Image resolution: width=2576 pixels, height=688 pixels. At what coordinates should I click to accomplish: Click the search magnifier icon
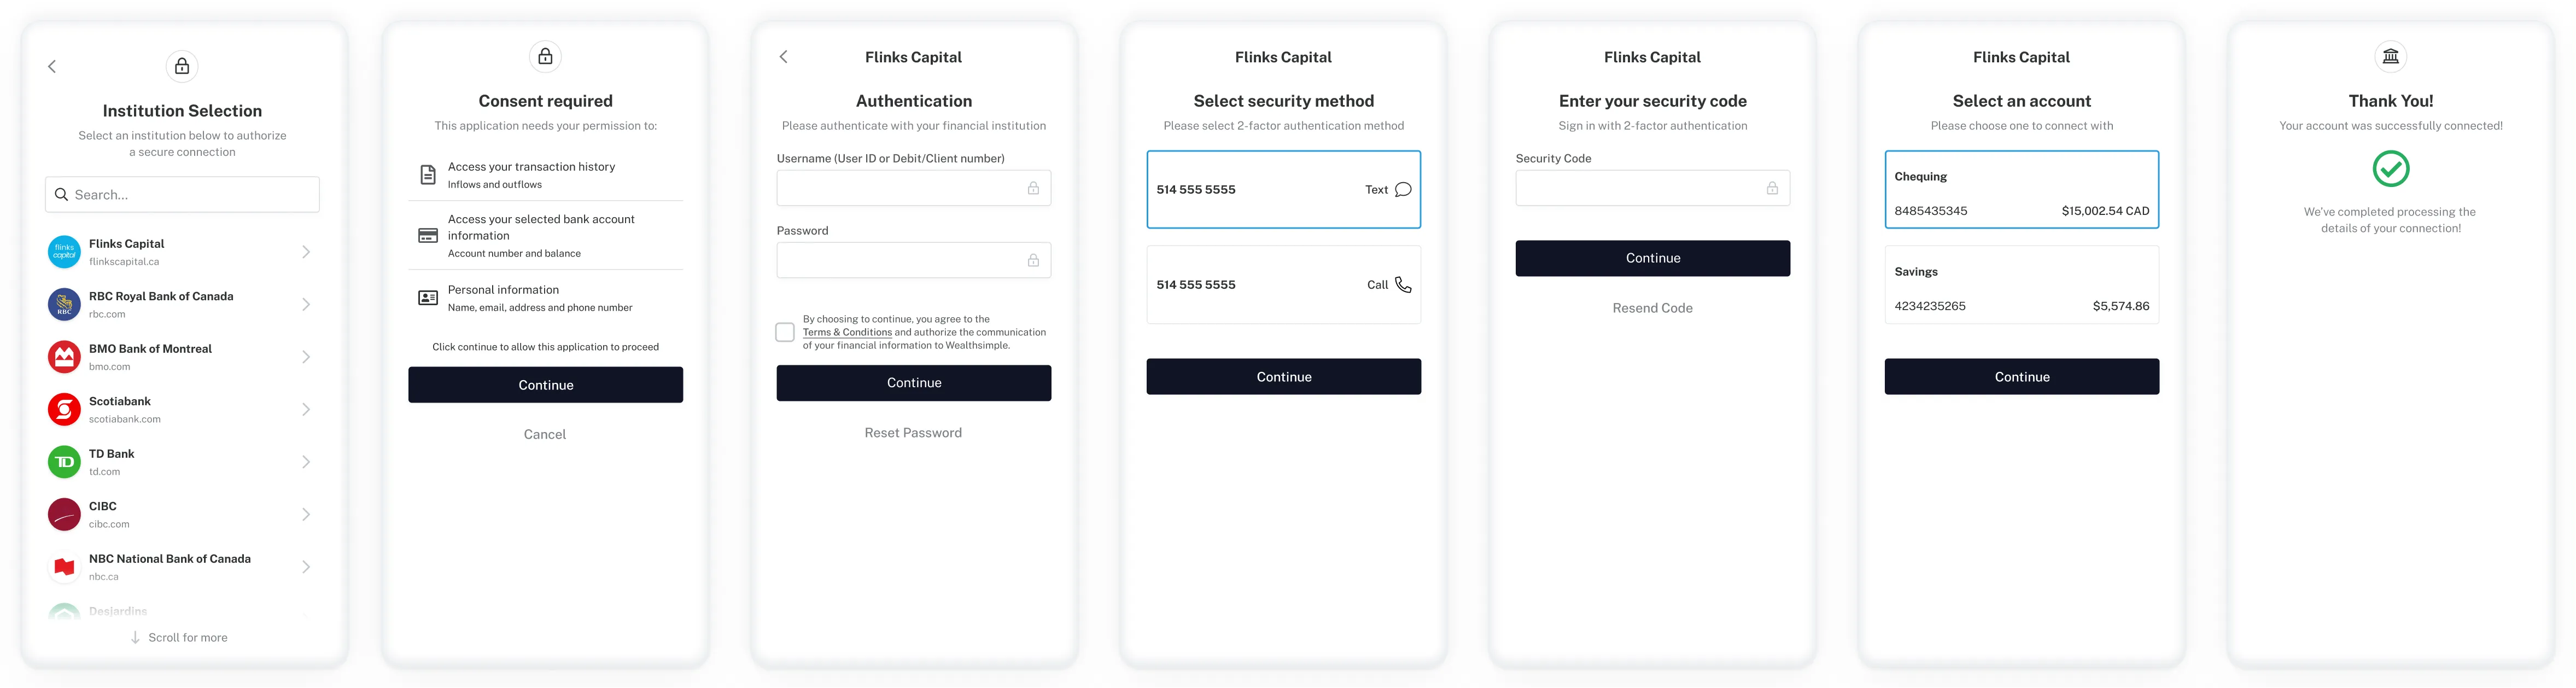(x=61, y=194)
